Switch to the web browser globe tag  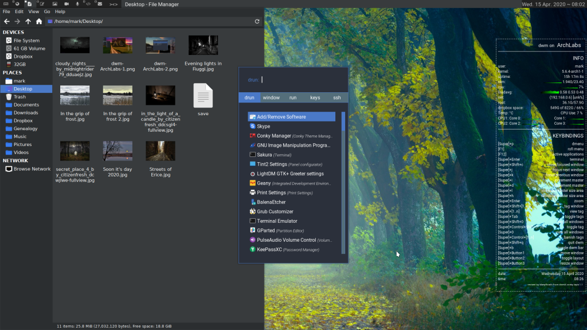[x=17, y=4]
